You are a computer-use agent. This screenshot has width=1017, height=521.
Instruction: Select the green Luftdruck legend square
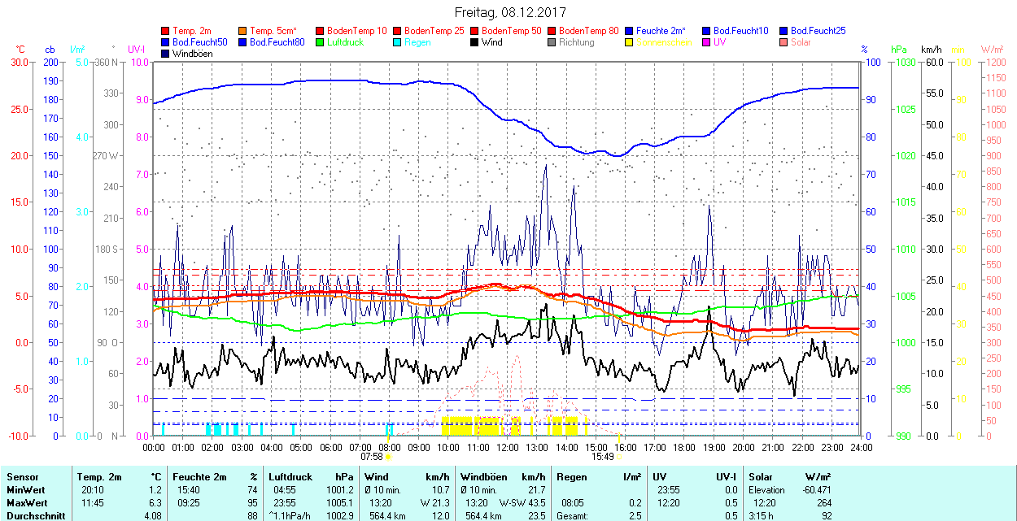(x=321, y=42)
